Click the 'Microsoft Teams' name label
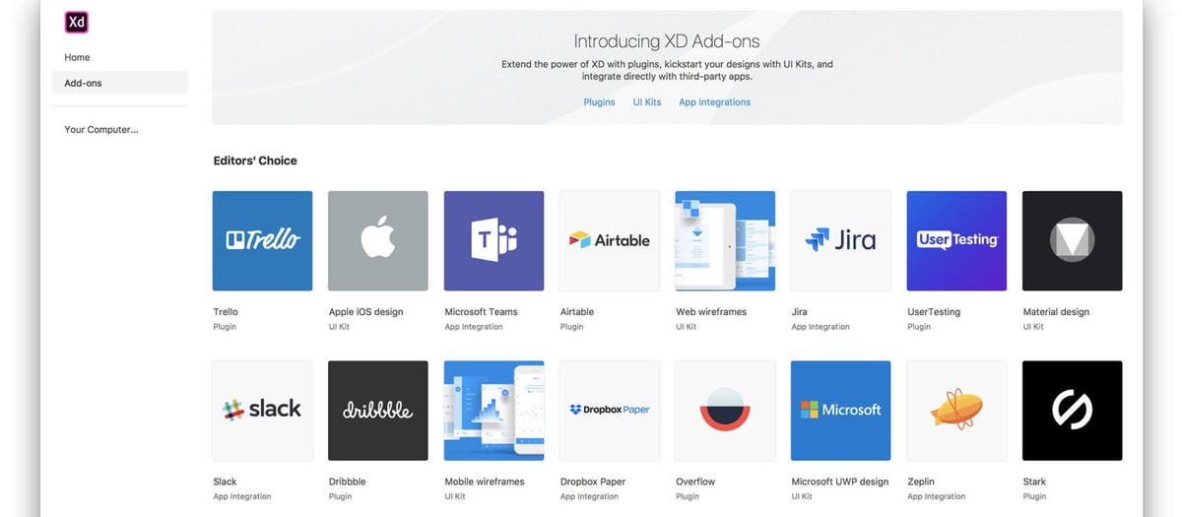Viewport: 1182px width, 517px height. coord(481,312)
